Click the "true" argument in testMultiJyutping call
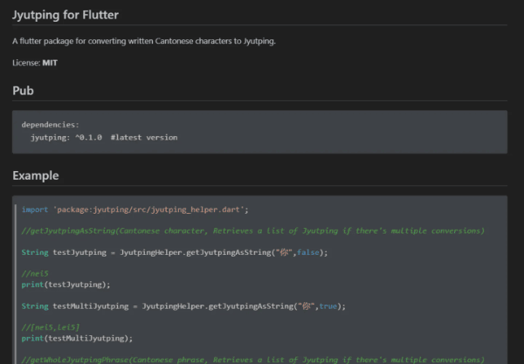Viewport: 524px width, 364px height. click(331, 306)
